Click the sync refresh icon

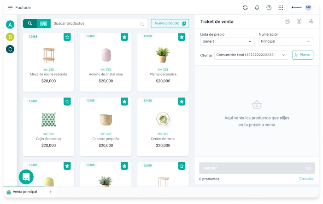coord(245,8)
